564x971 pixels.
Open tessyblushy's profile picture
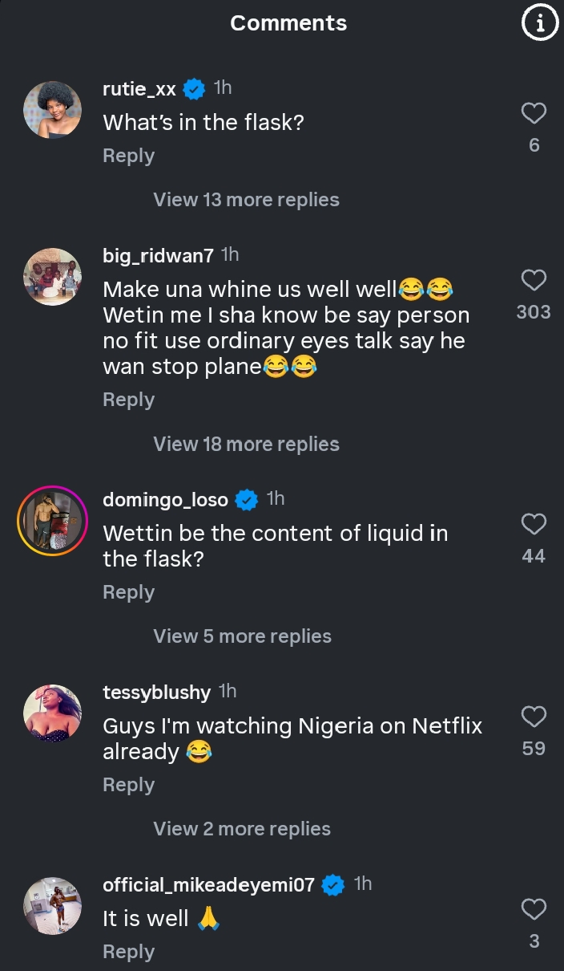pos(53,713)
